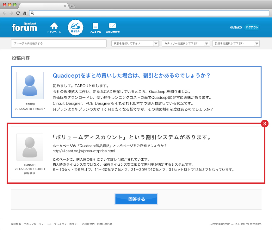Click the Quadcept forum logo
The height and width of the screenshot is (230, 272).
click(24, 27)
